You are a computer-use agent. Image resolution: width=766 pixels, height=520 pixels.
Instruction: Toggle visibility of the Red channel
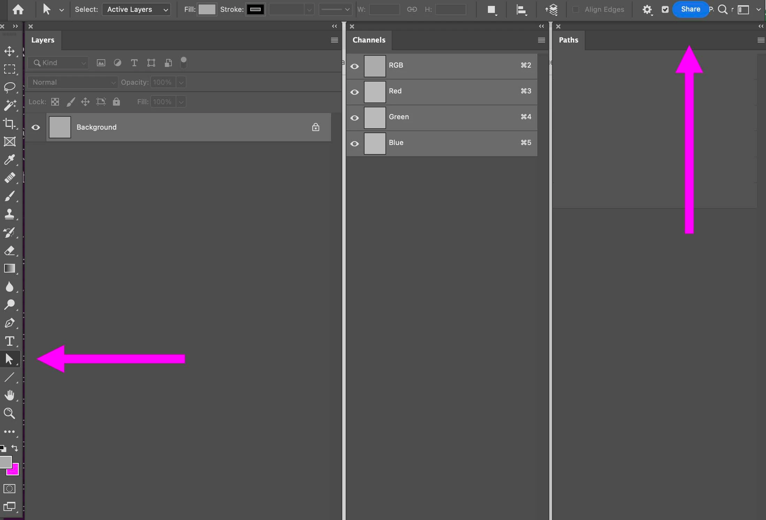[x=354, y=92]
